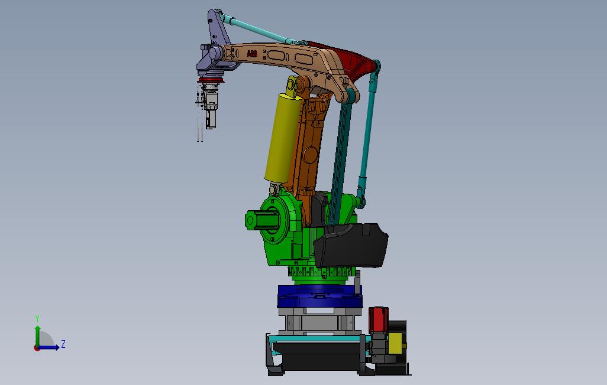Select the gray pedestal riser under the base
The image size is (607, 385).
(x=319, y=321)
